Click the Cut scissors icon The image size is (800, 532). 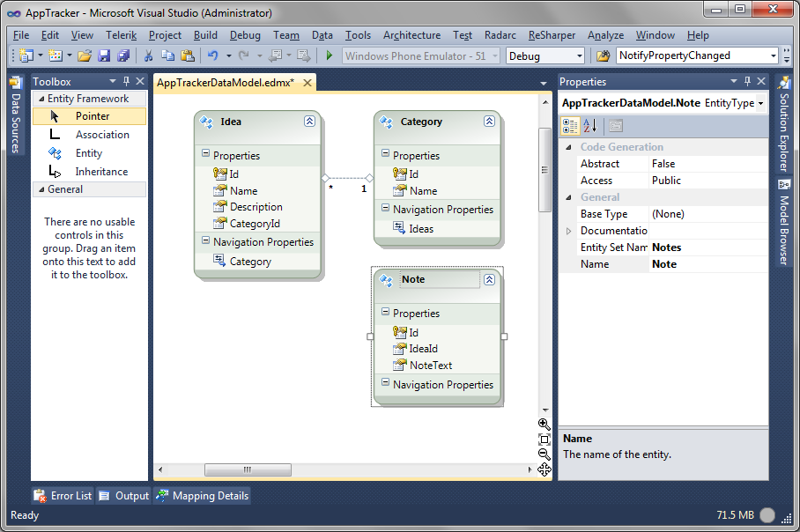(x=149, y=55)
